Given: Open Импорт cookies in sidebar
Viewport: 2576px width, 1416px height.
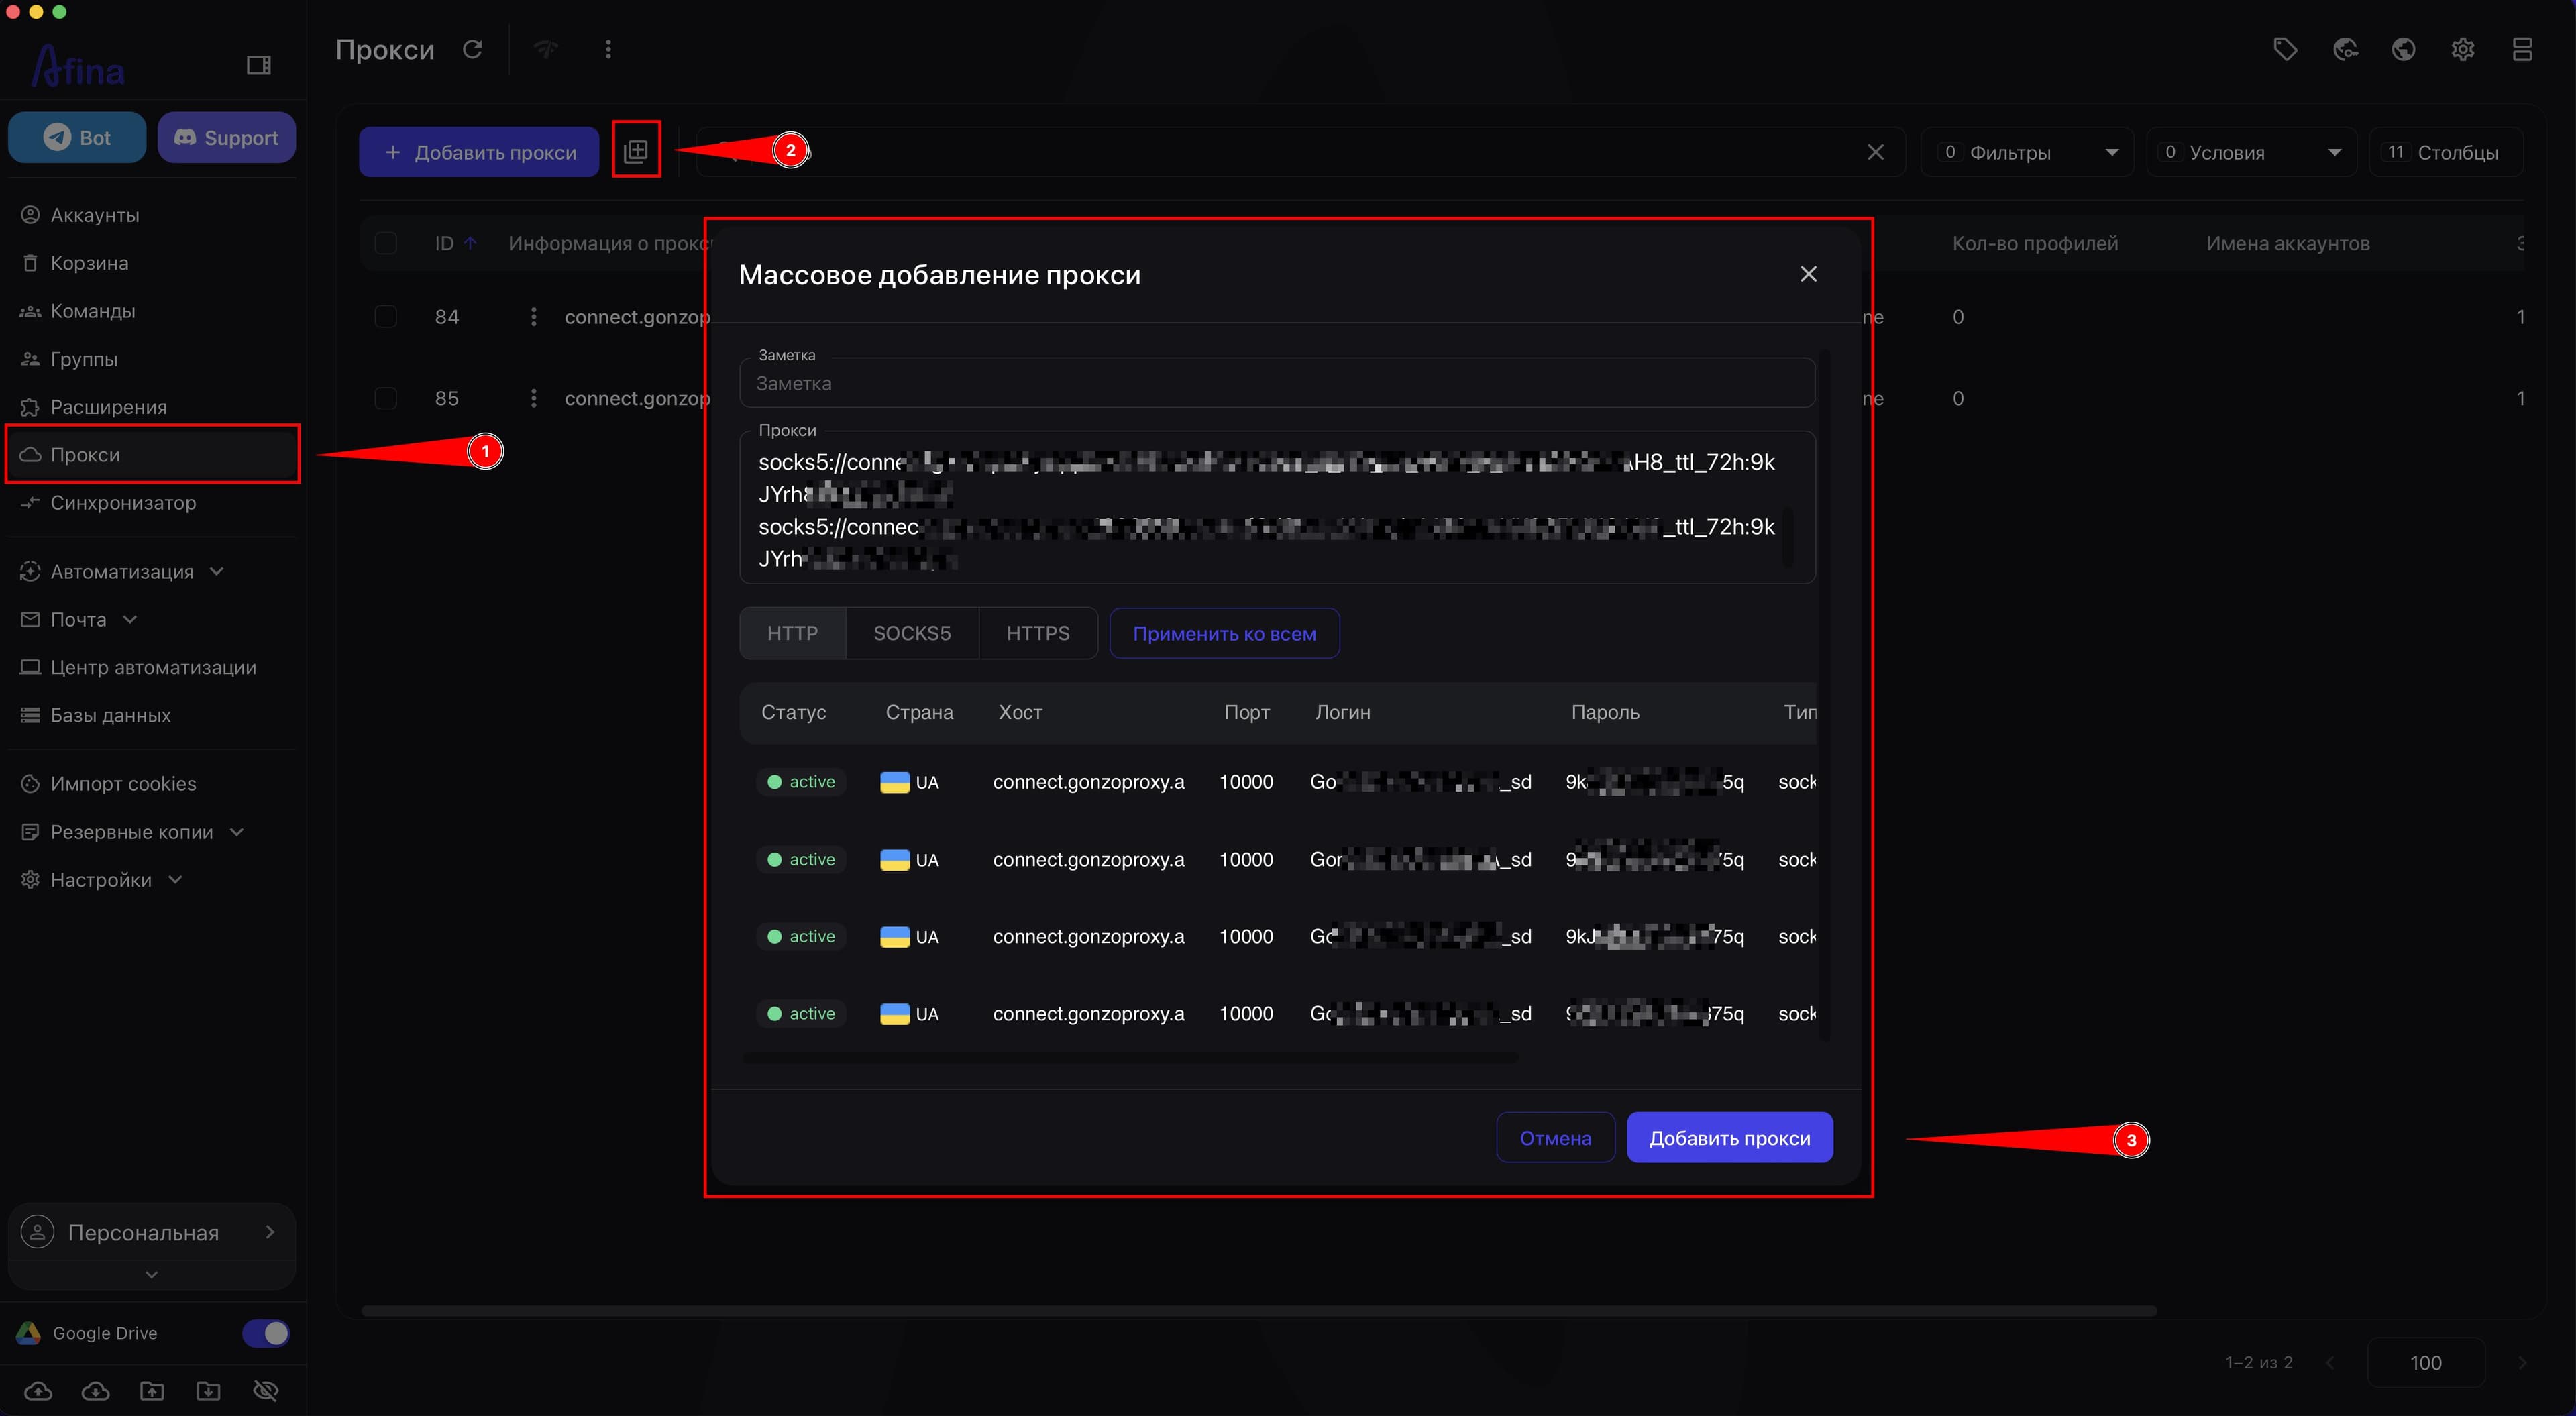Looking at the screenshot, I should [123, 784].
